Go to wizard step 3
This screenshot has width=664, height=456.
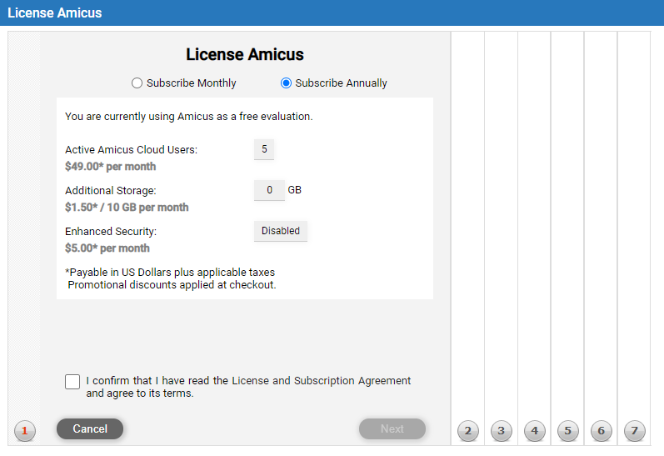click(501, 431)
